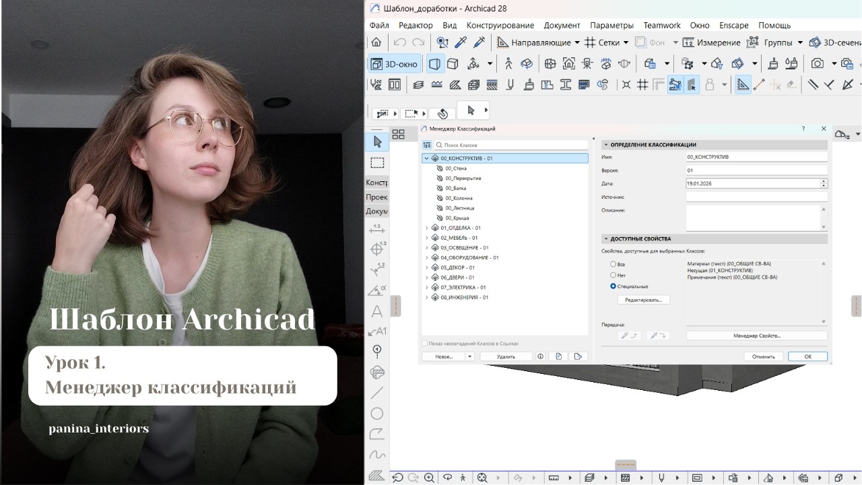862x485 pixels.
Task: Expand the 03_ОСВЕЩЕНИЕ classification
Action: 426,247
